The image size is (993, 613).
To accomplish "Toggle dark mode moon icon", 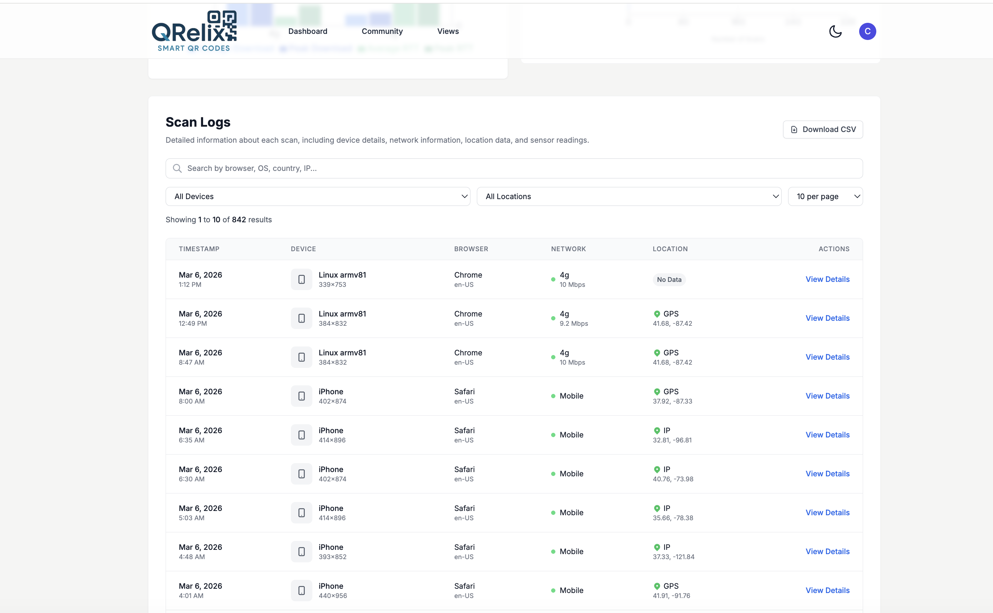I will 835,31.
